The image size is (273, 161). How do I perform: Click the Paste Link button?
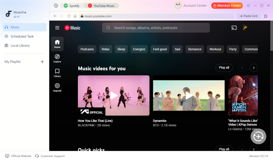[x=249, y=16]
